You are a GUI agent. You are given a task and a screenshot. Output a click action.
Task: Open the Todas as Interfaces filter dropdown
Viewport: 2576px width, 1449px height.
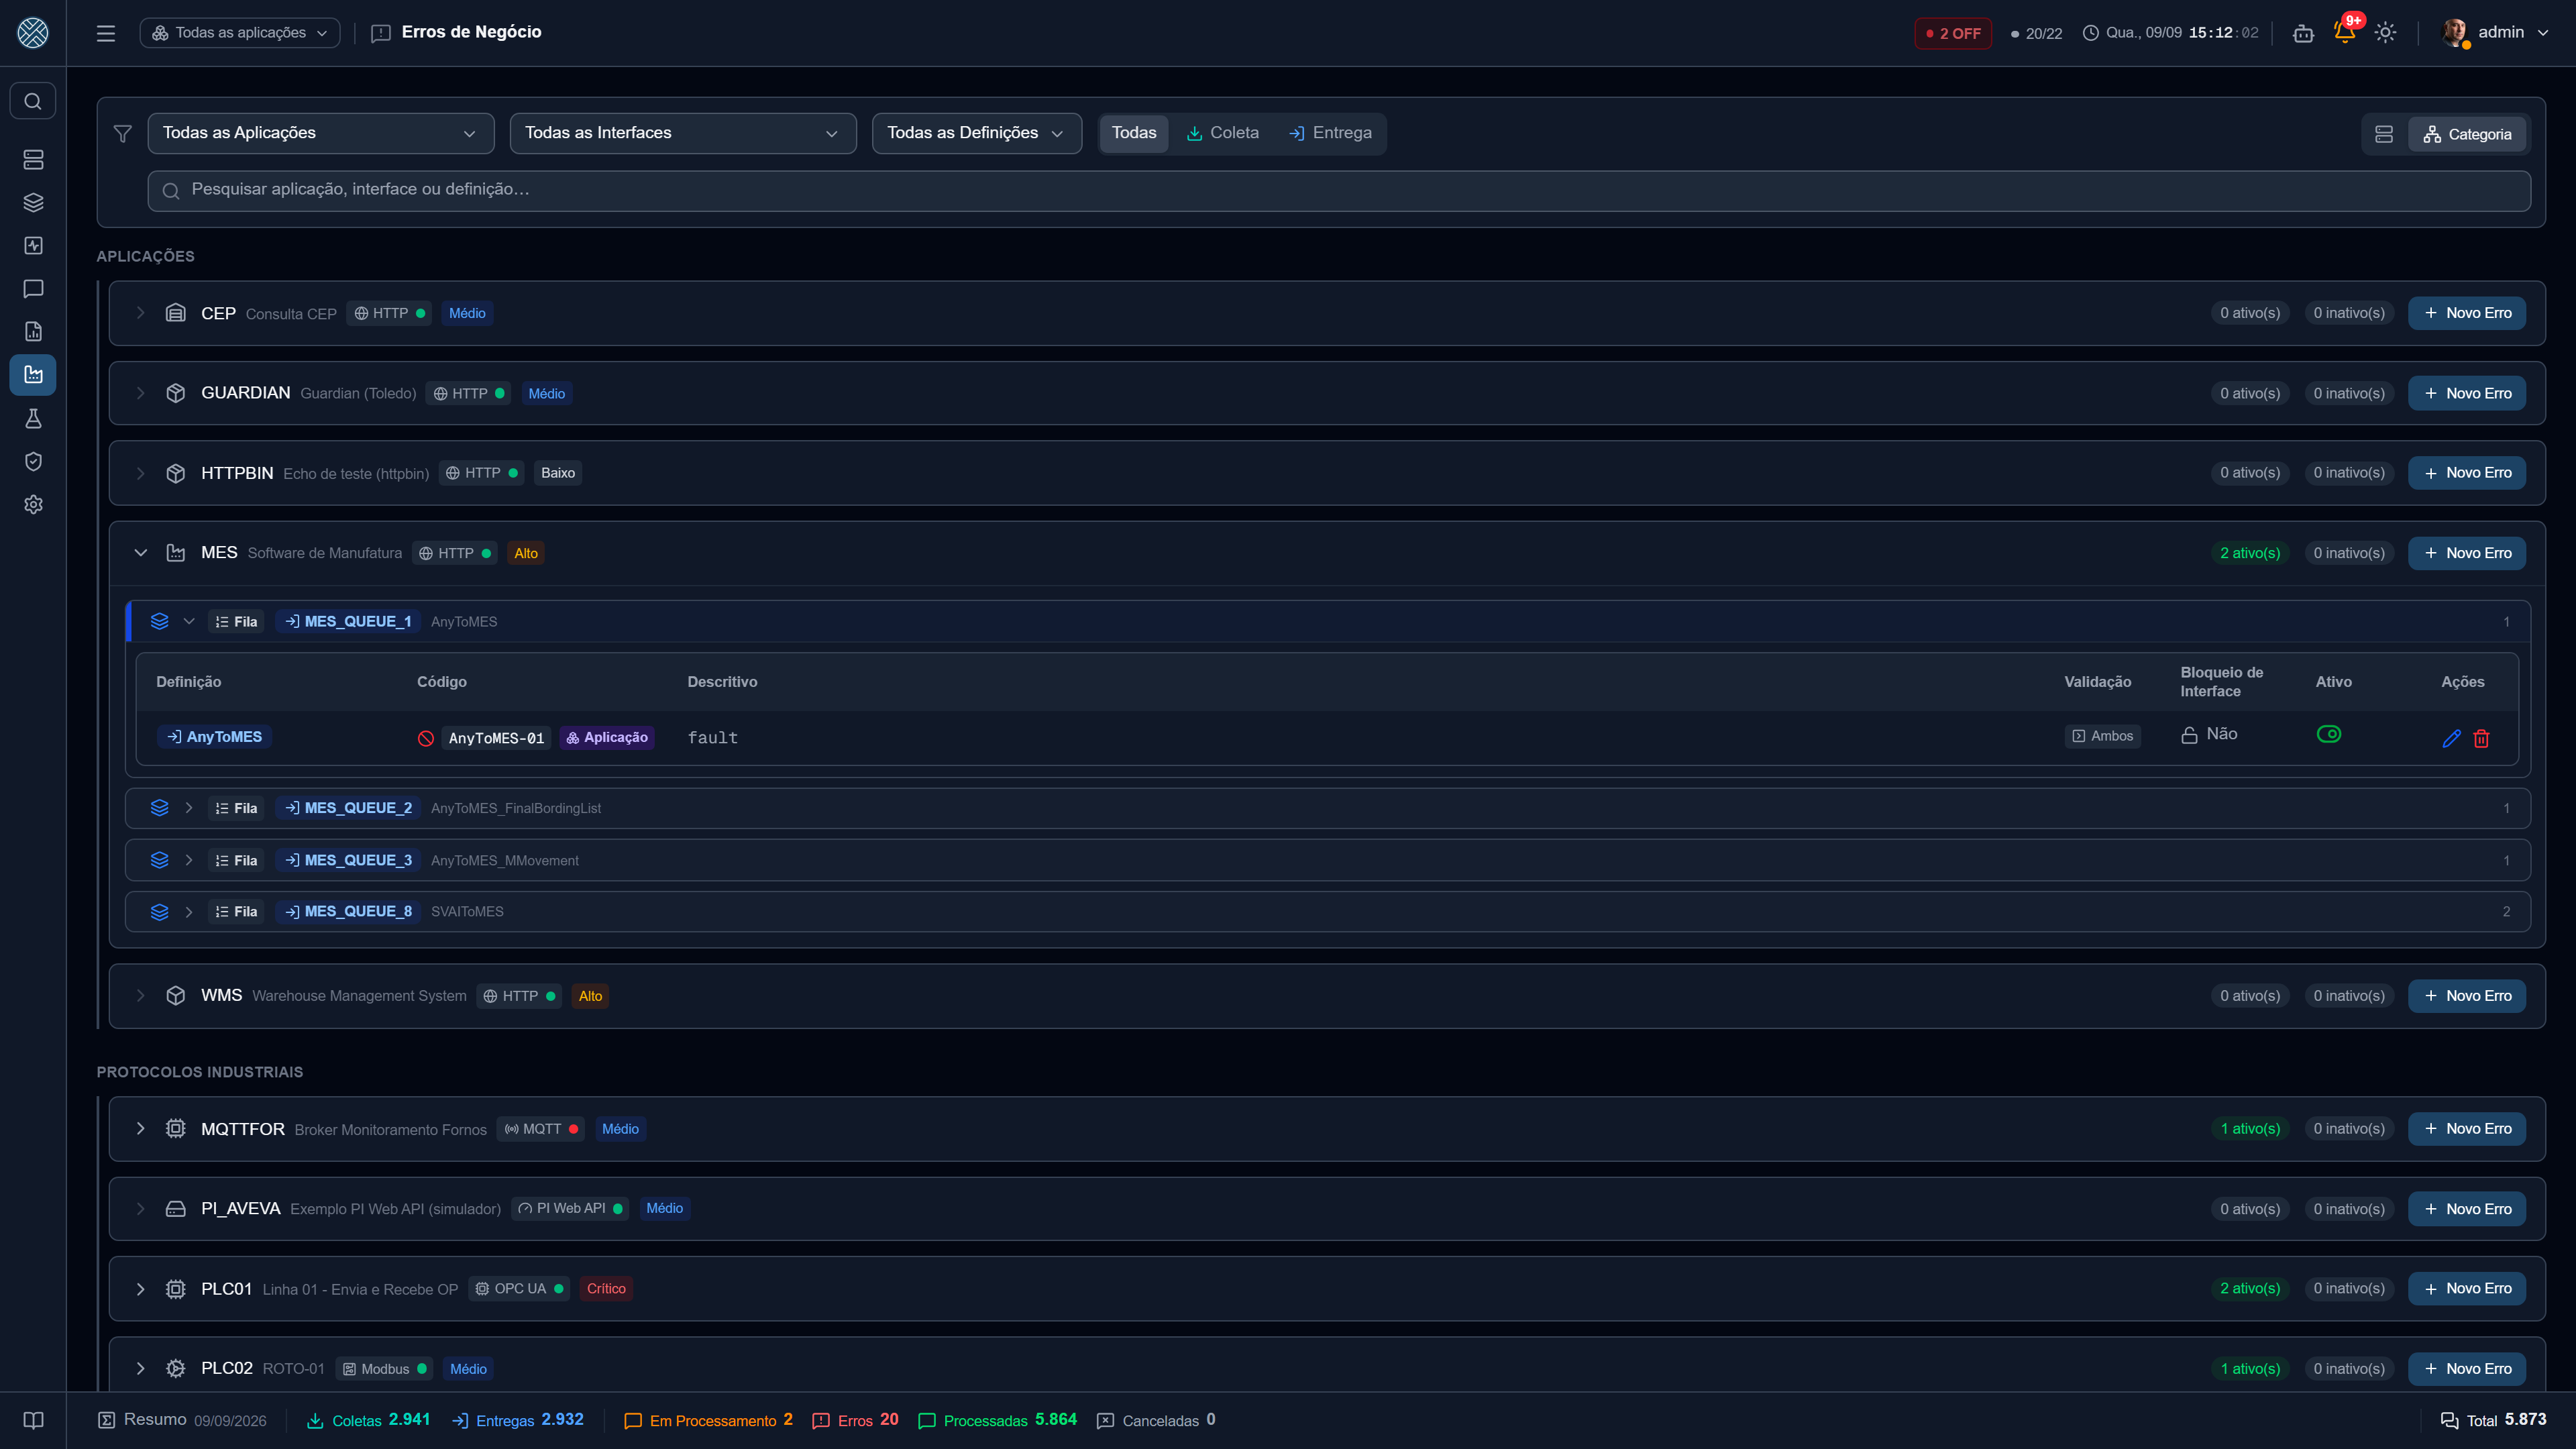pos(683,133)
